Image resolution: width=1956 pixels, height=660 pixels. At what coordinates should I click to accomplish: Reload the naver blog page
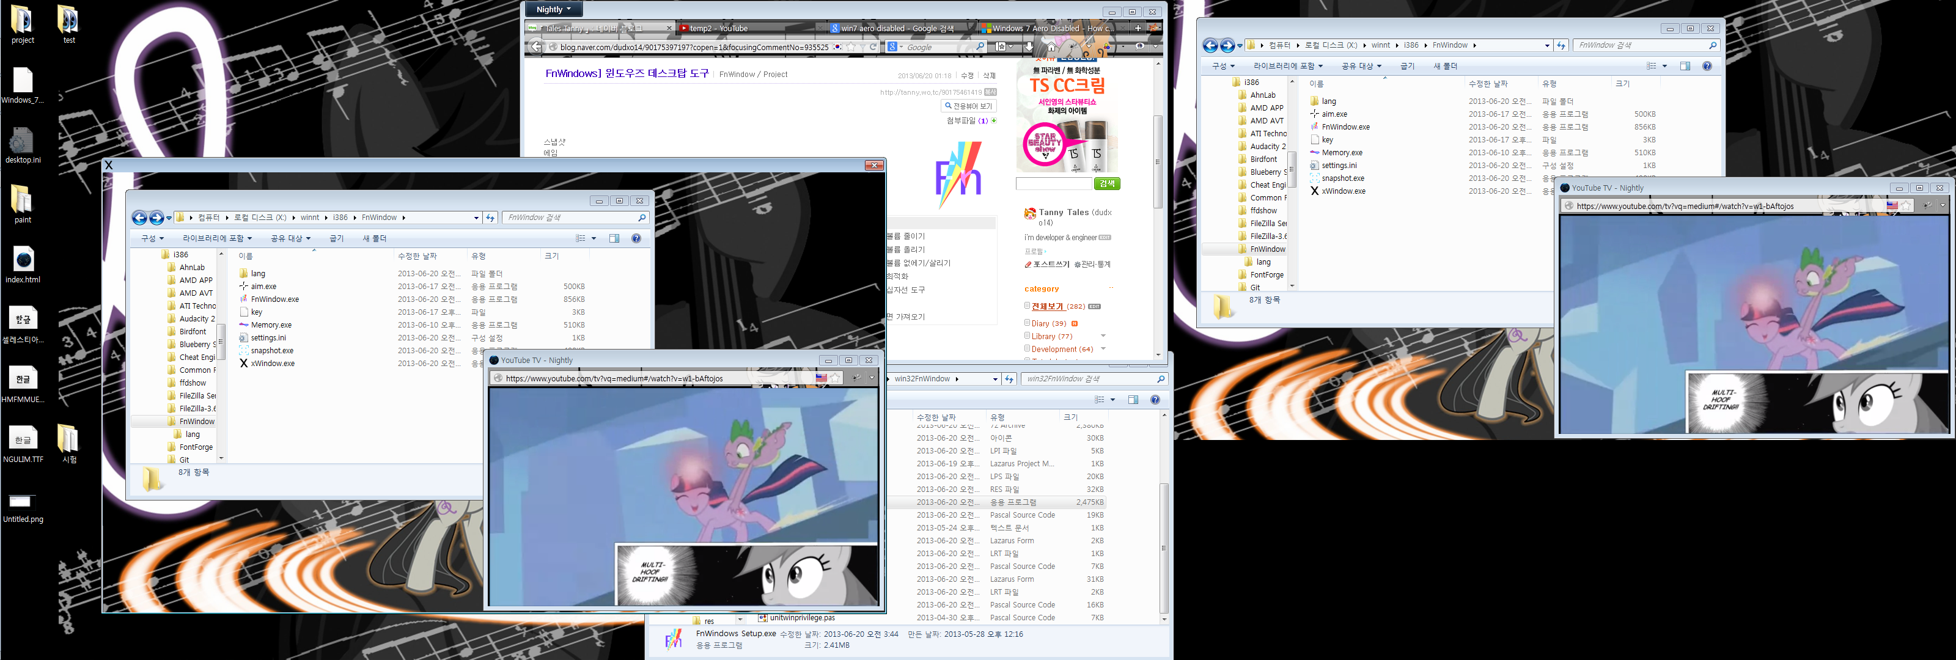click(x=873, y=47)
